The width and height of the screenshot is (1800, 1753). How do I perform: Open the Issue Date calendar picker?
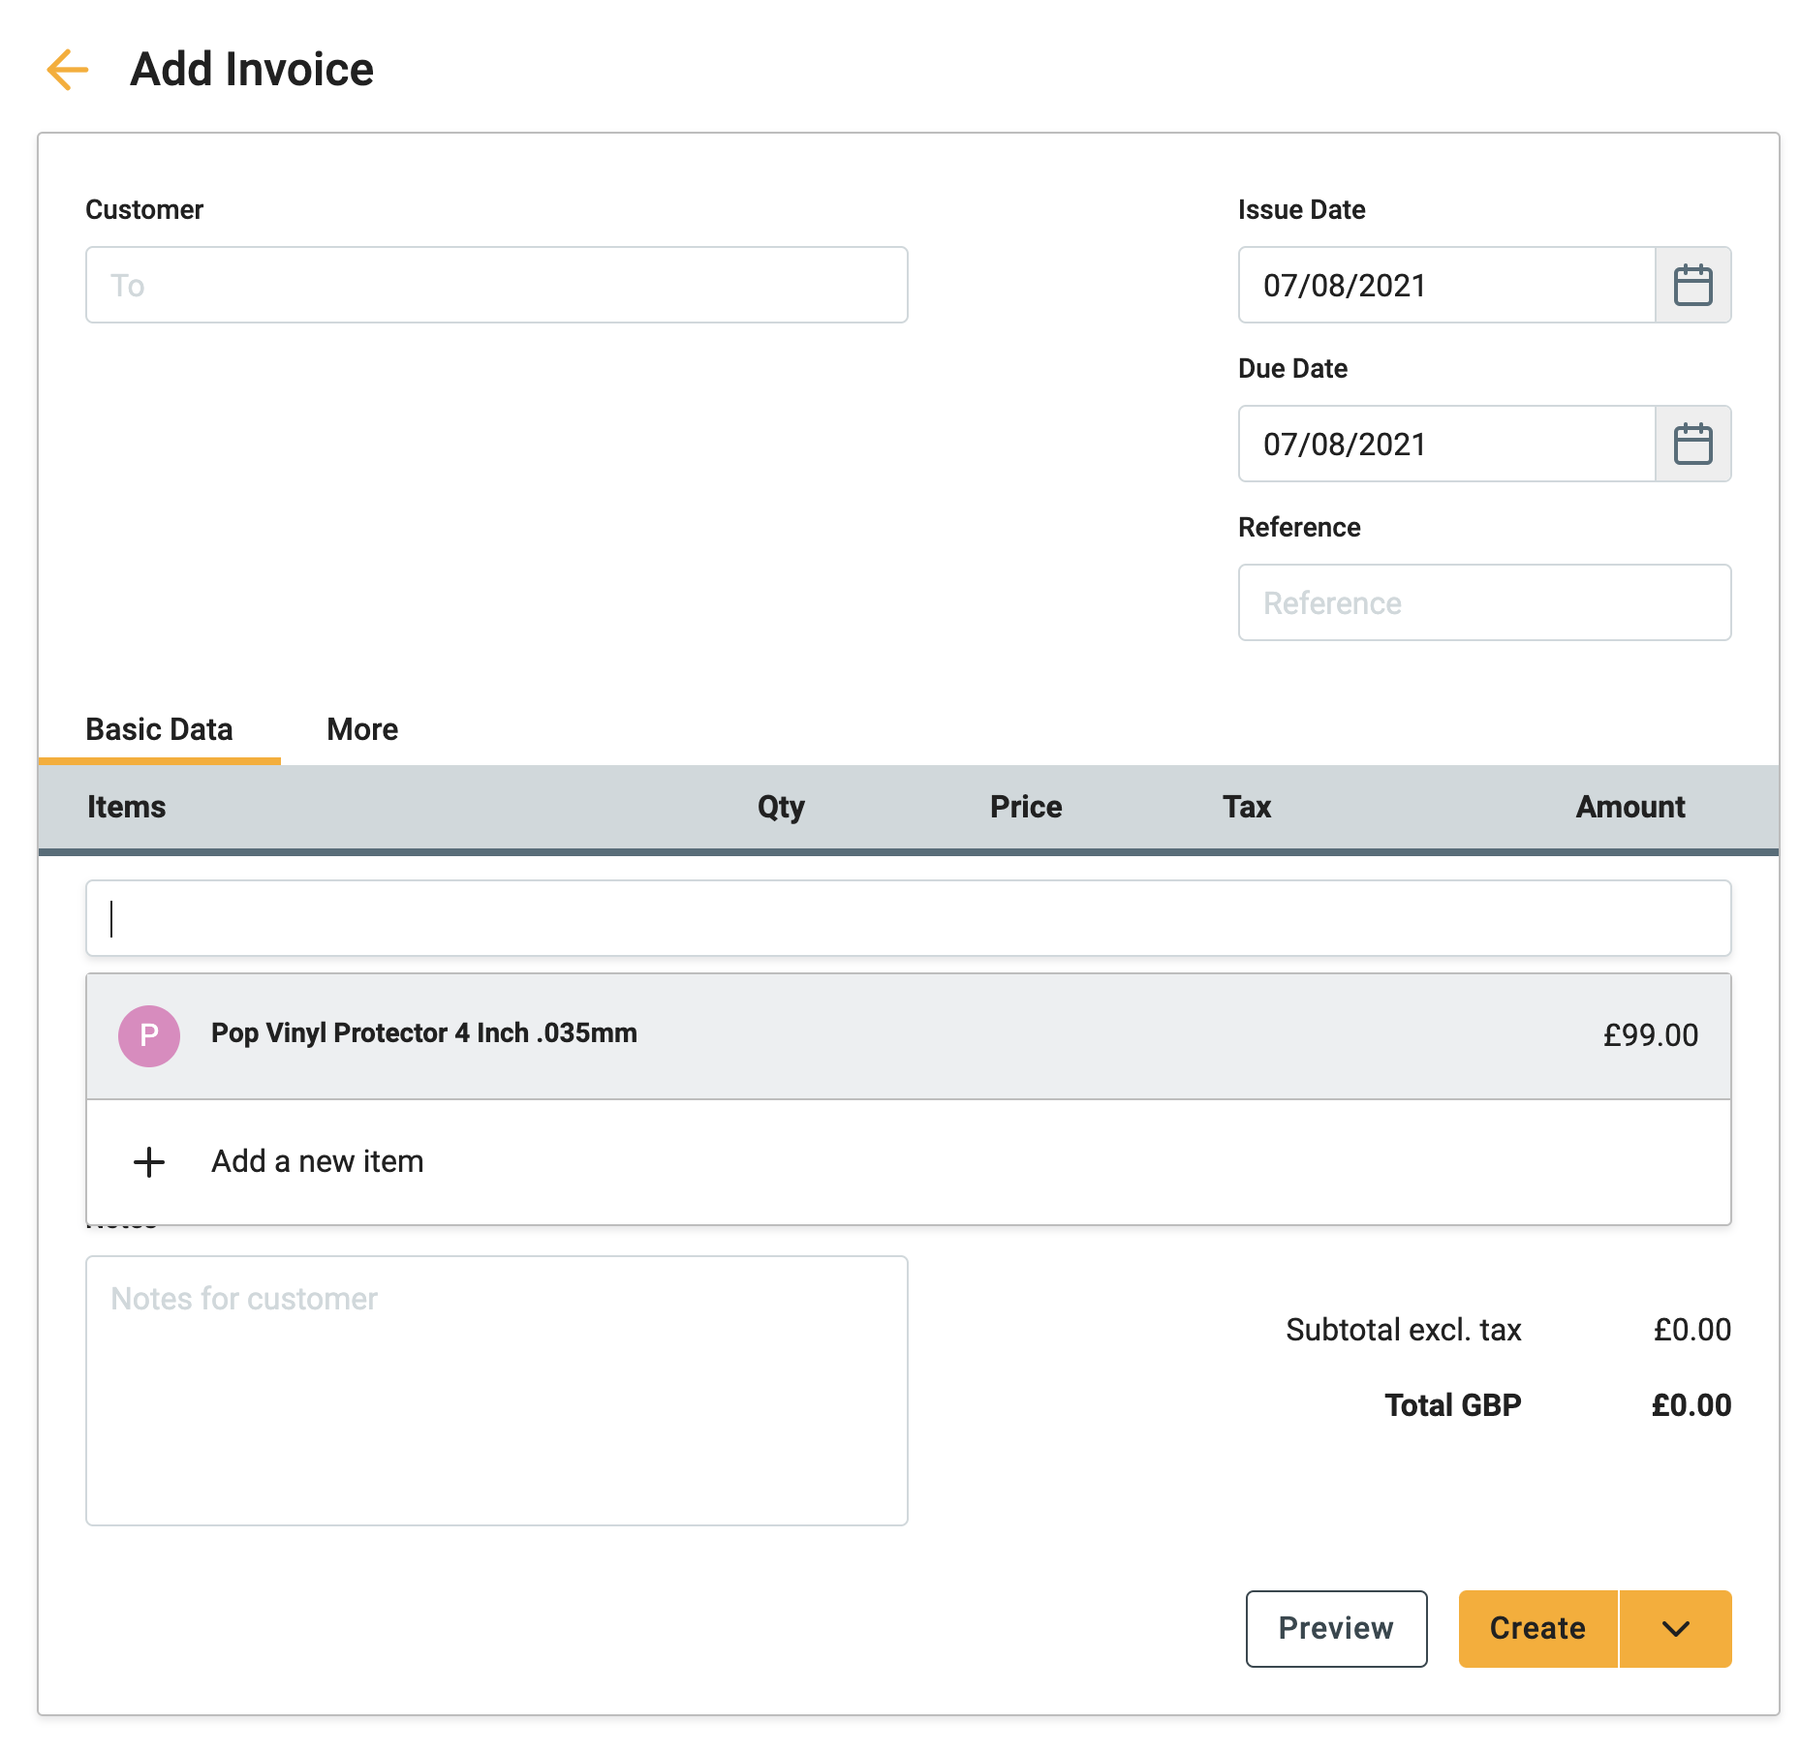point(1692,285)
